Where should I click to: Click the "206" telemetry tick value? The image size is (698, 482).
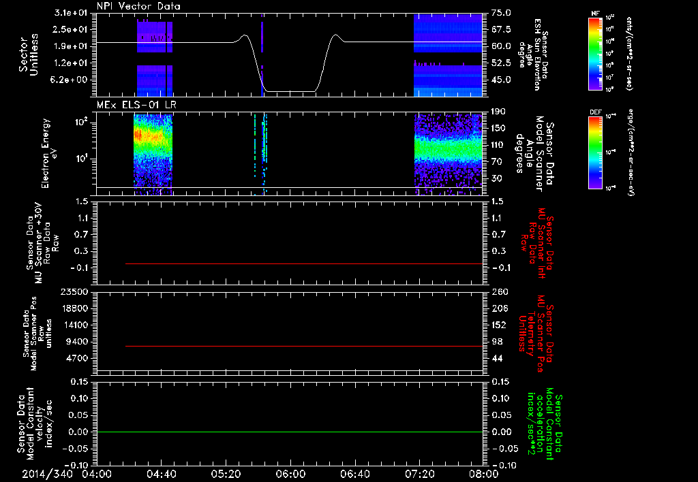[x=499, y=308]
